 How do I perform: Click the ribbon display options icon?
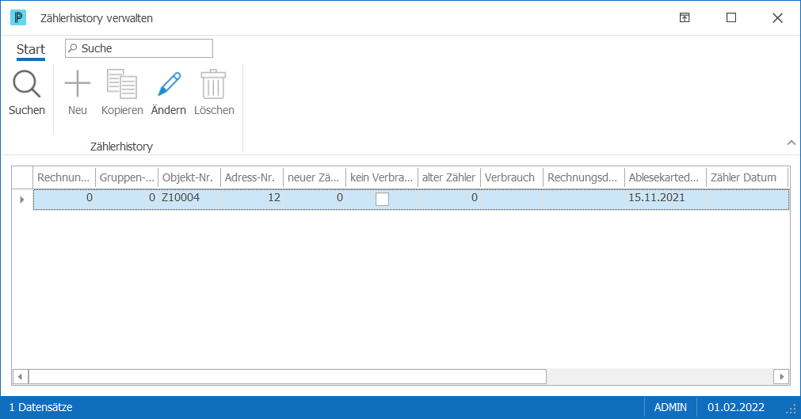[x=685, y=18]
